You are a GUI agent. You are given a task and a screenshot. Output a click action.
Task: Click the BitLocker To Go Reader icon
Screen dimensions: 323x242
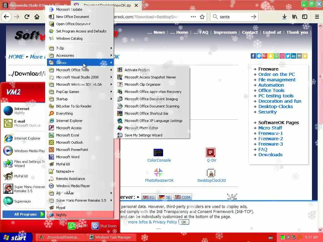tap(51, 106)
